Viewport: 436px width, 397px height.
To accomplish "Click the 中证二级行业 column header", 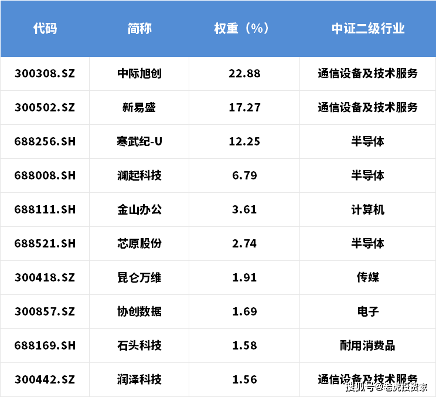I will coord(367,29).
